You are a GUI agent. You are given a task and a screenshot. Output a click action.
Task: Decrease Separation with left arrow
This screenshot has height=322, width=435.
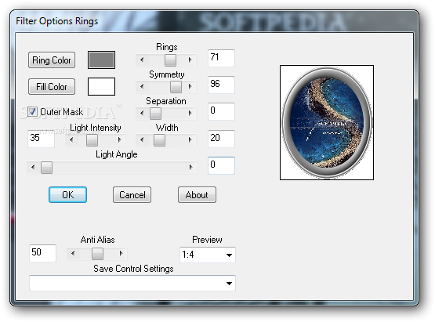[x=142, y=113]
